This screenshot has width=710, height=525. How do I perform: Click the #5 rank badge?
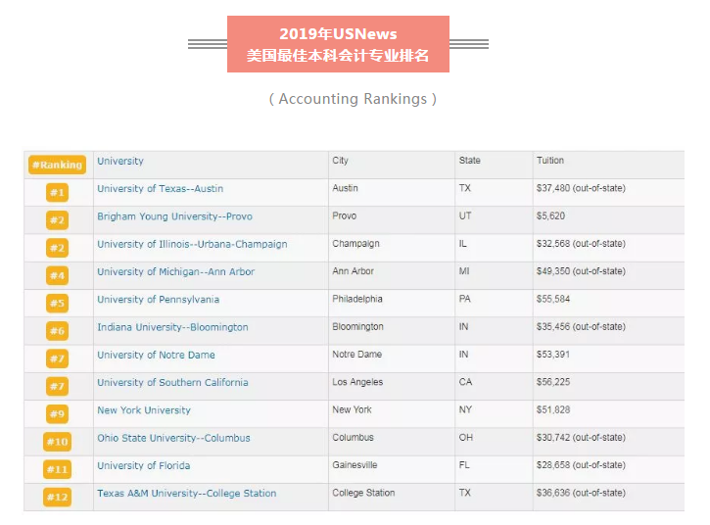tap(57, 303)
